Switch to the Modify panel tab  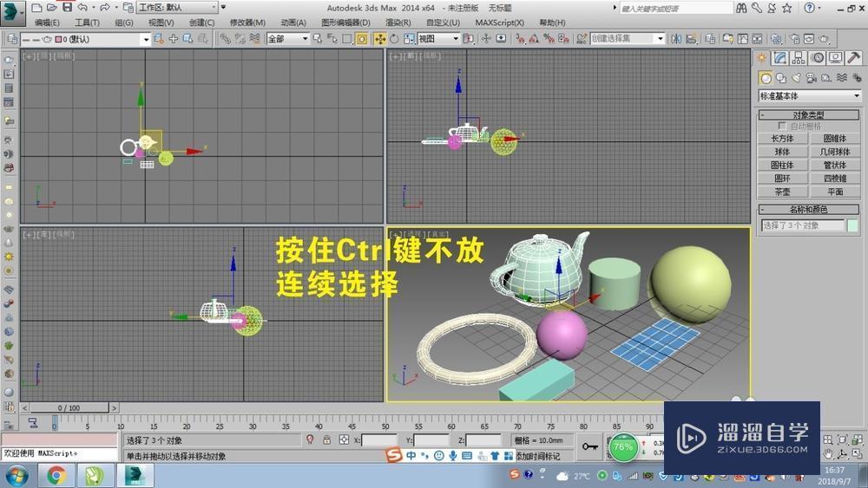780,57
